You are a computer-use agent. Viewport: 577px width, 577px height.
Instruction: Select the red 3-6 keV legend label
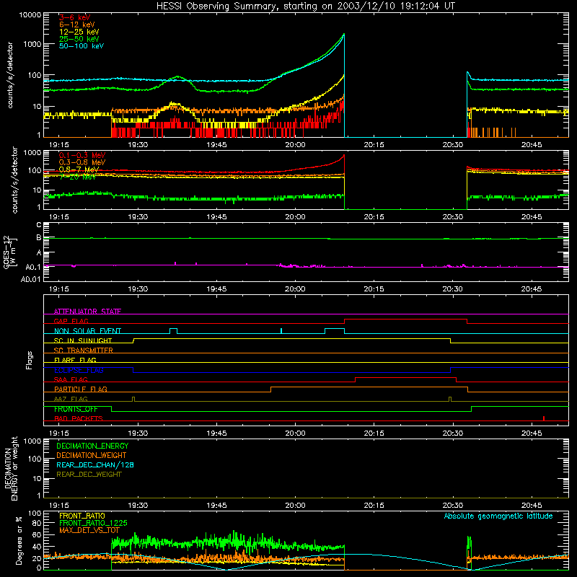(75, 17)
